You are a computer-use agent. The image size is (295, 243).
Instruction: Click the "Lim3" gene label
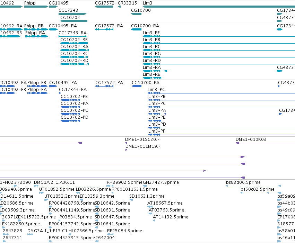pyautogui.click(x=148, y=3)
